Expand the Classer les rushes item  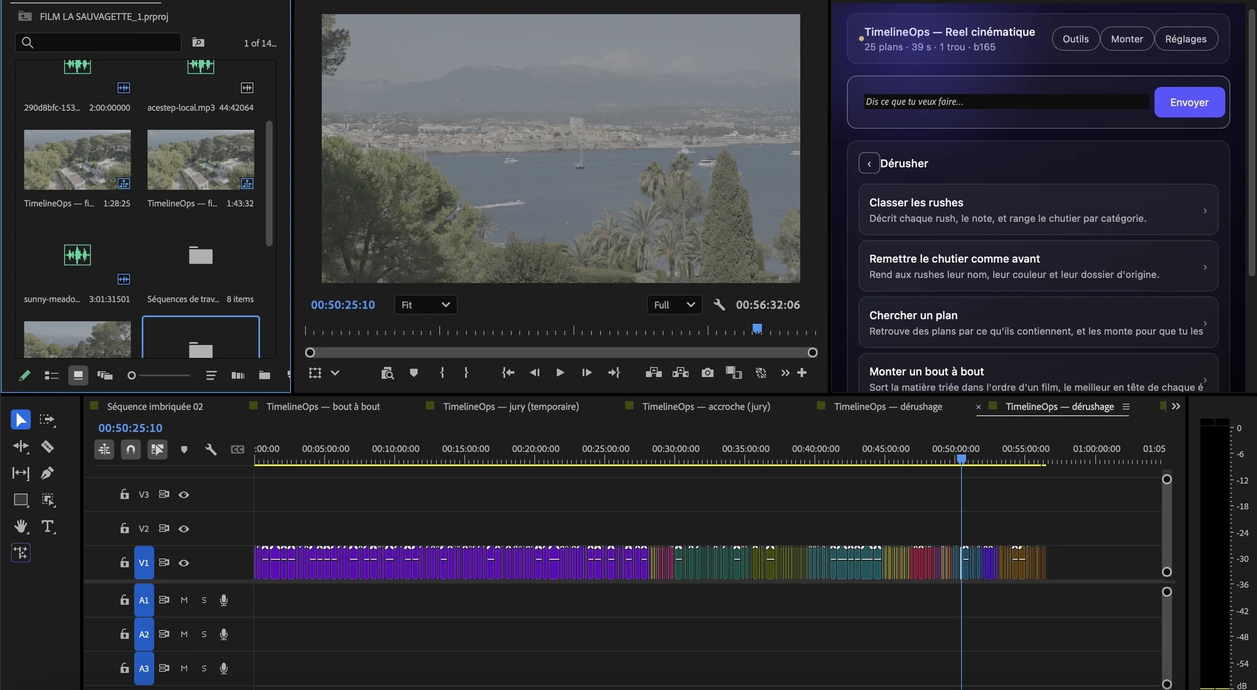(1038, 210)
